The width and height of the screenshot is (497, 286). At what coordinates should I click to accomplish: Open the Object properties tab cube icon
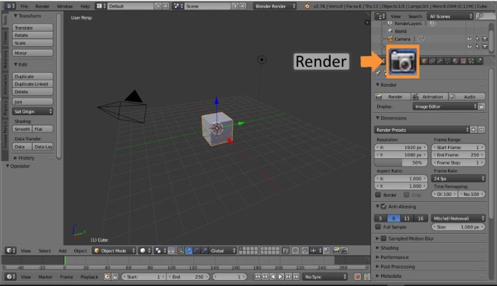[424, 61]
